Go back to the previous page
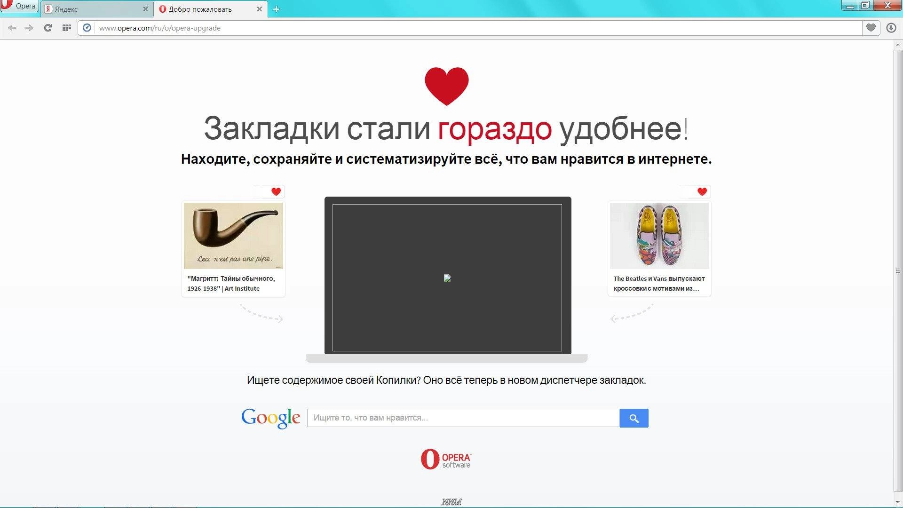Viewport: 903px width, 508px height. coord(12,28)
